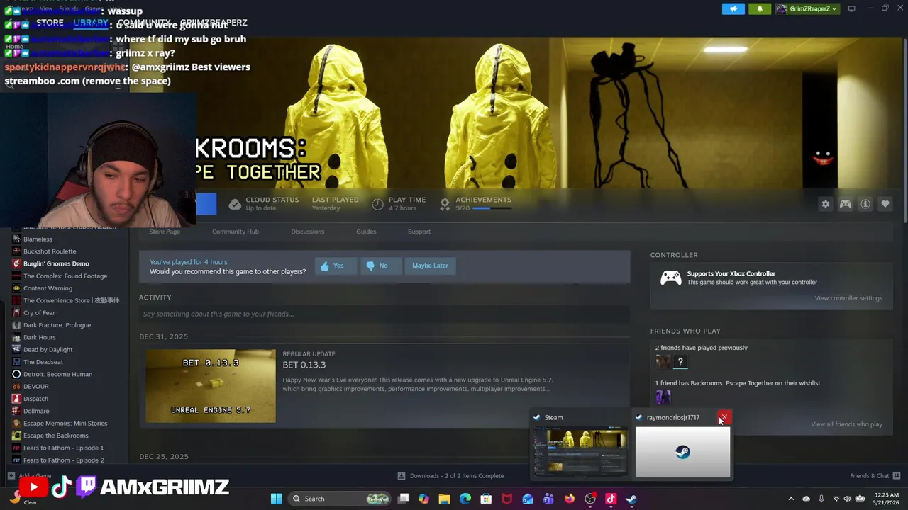Open Microsoft Store from taskbar
This screenshot has height=510, width=908.
coord(486,499)
